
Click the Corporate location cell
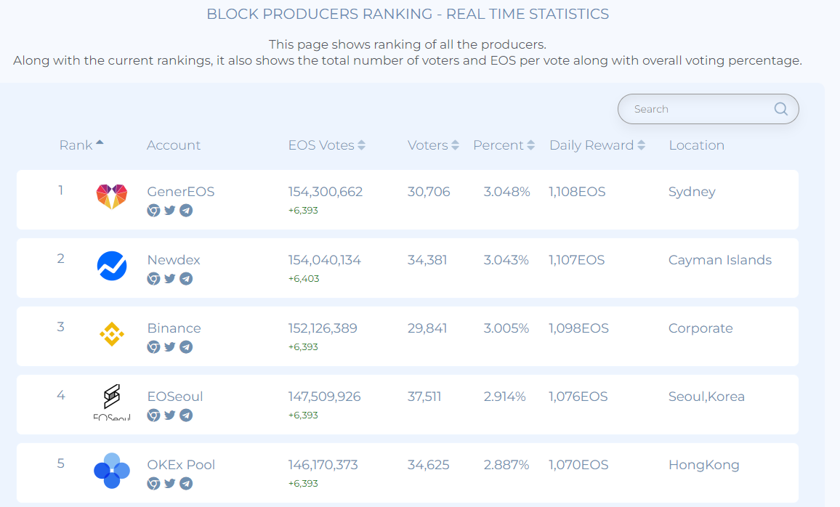tap(700, 329)
